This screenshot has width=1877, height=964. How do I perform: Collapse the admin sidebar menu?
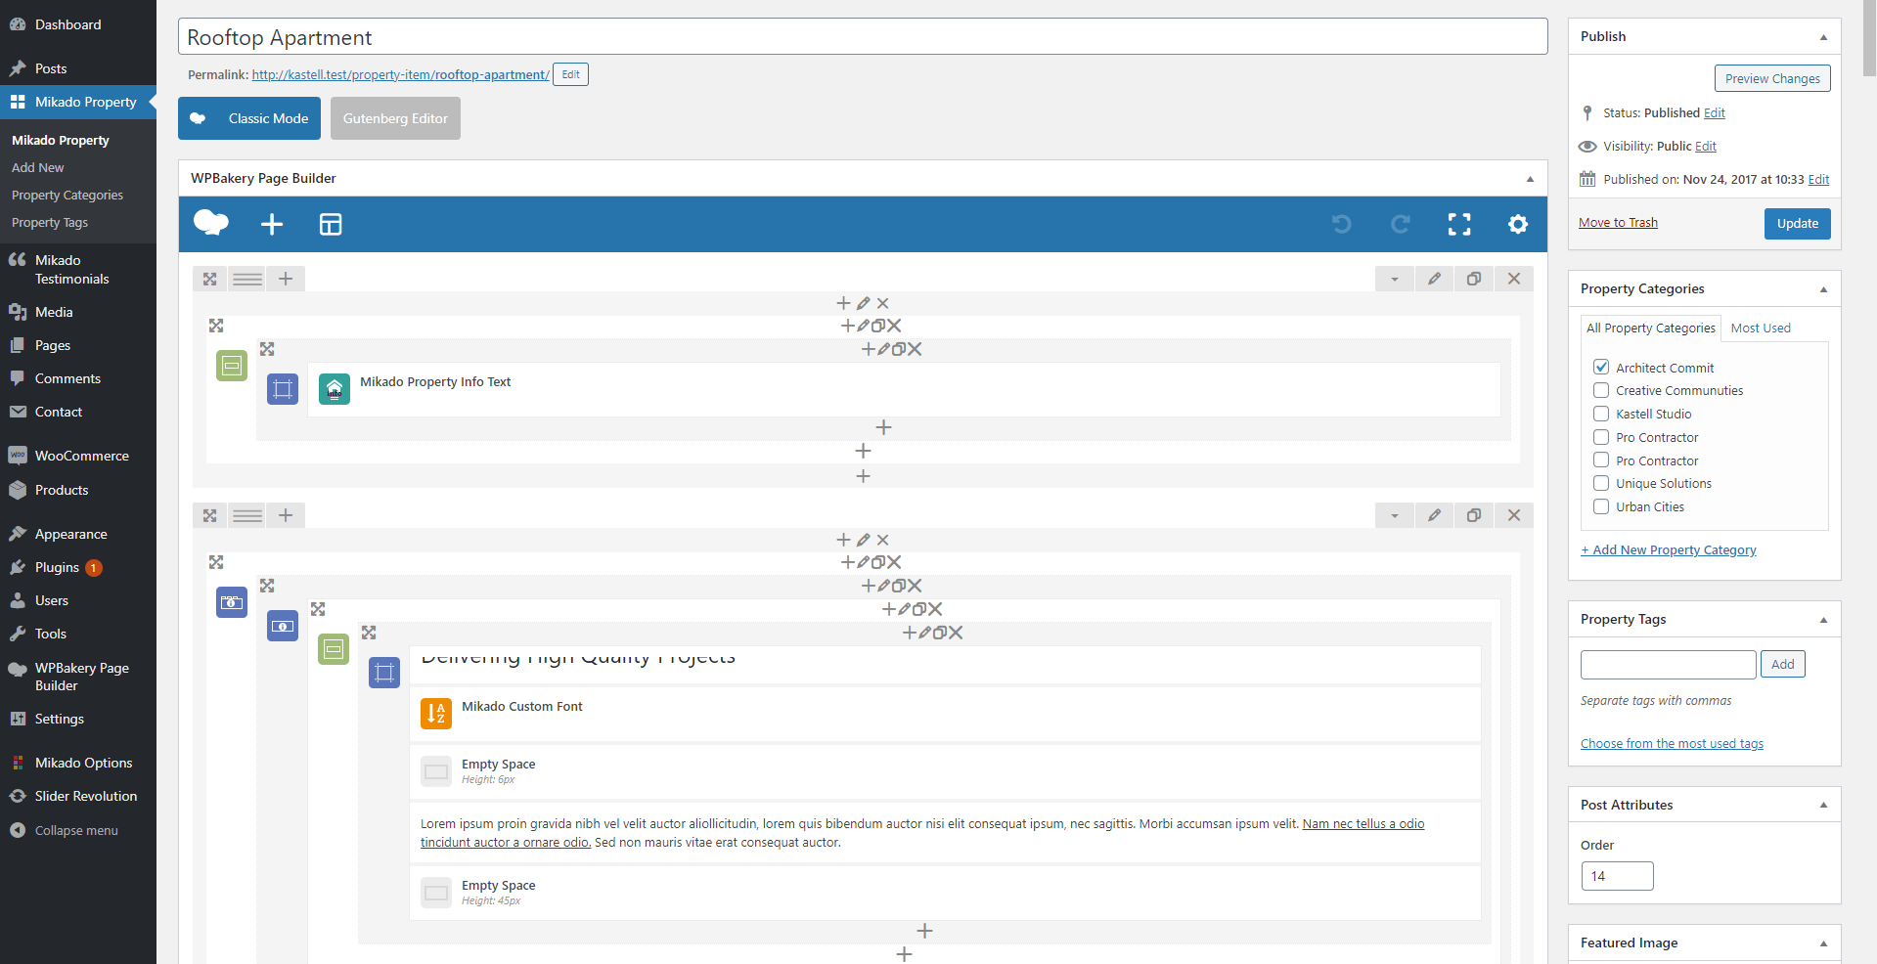(x=76, y=830)
